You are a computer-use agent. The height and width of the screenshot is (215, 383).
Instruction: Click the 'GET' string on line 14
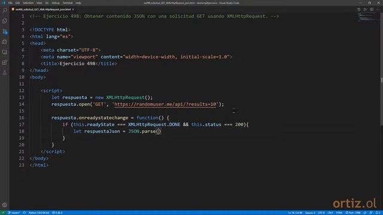(x=99, y=105)
